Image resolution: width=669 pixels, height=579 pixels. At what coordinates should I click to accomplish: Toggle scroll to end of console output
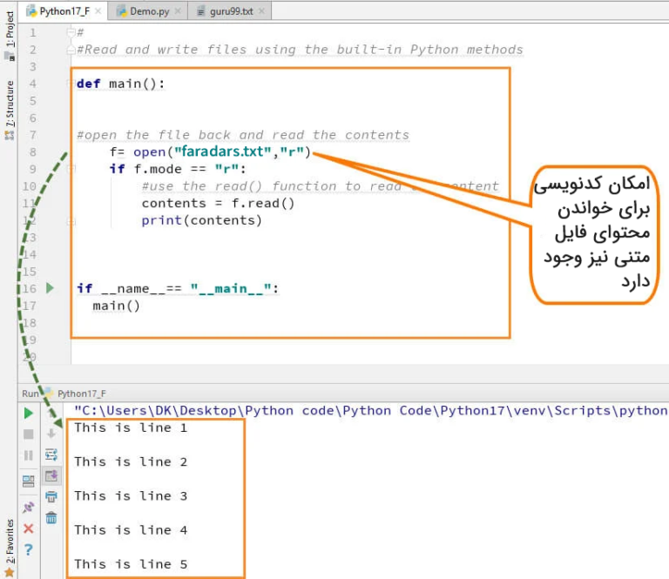click(51, 475)
